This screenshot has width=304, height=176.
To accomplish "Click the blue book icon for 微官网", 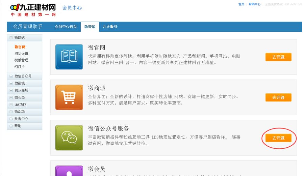I will click(69, 57).
